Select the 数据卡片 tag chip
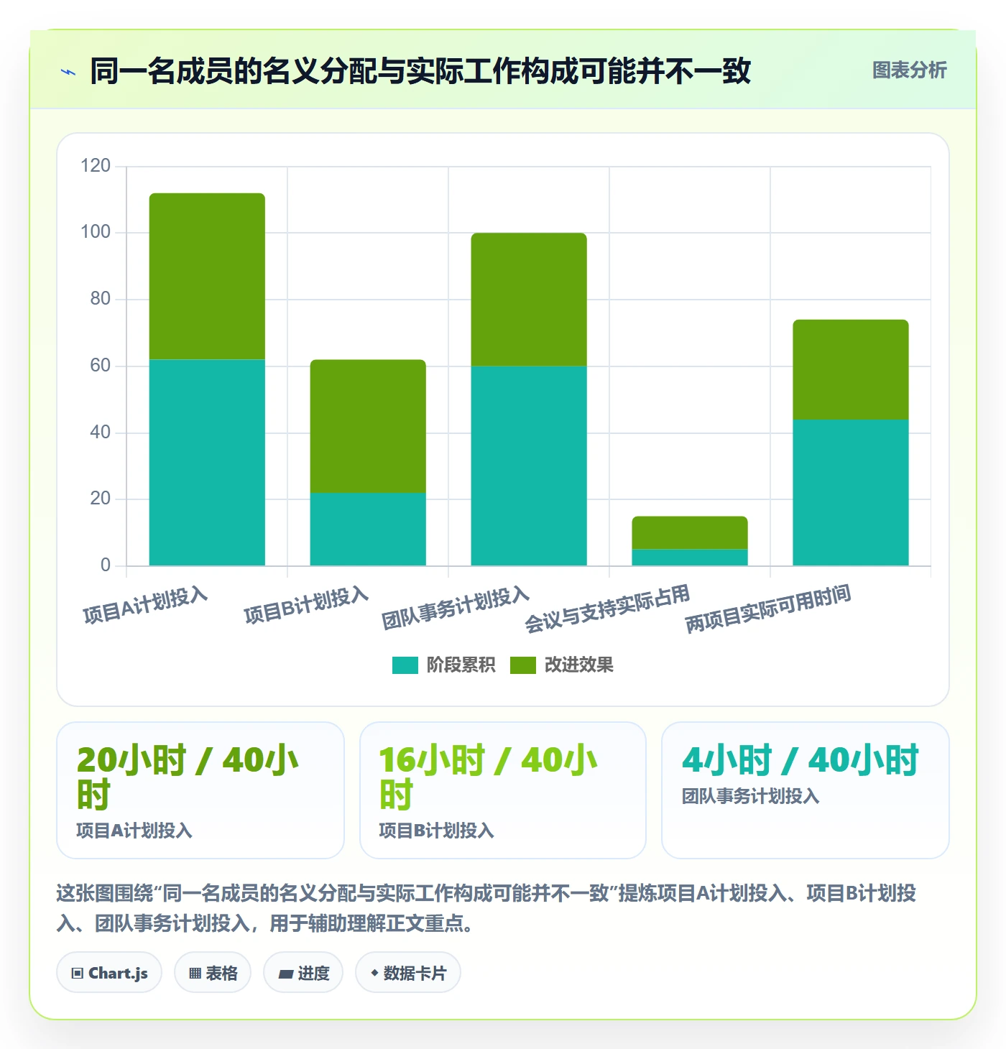This screenshot has height=1049, width=1006. [x=408, y=973]
